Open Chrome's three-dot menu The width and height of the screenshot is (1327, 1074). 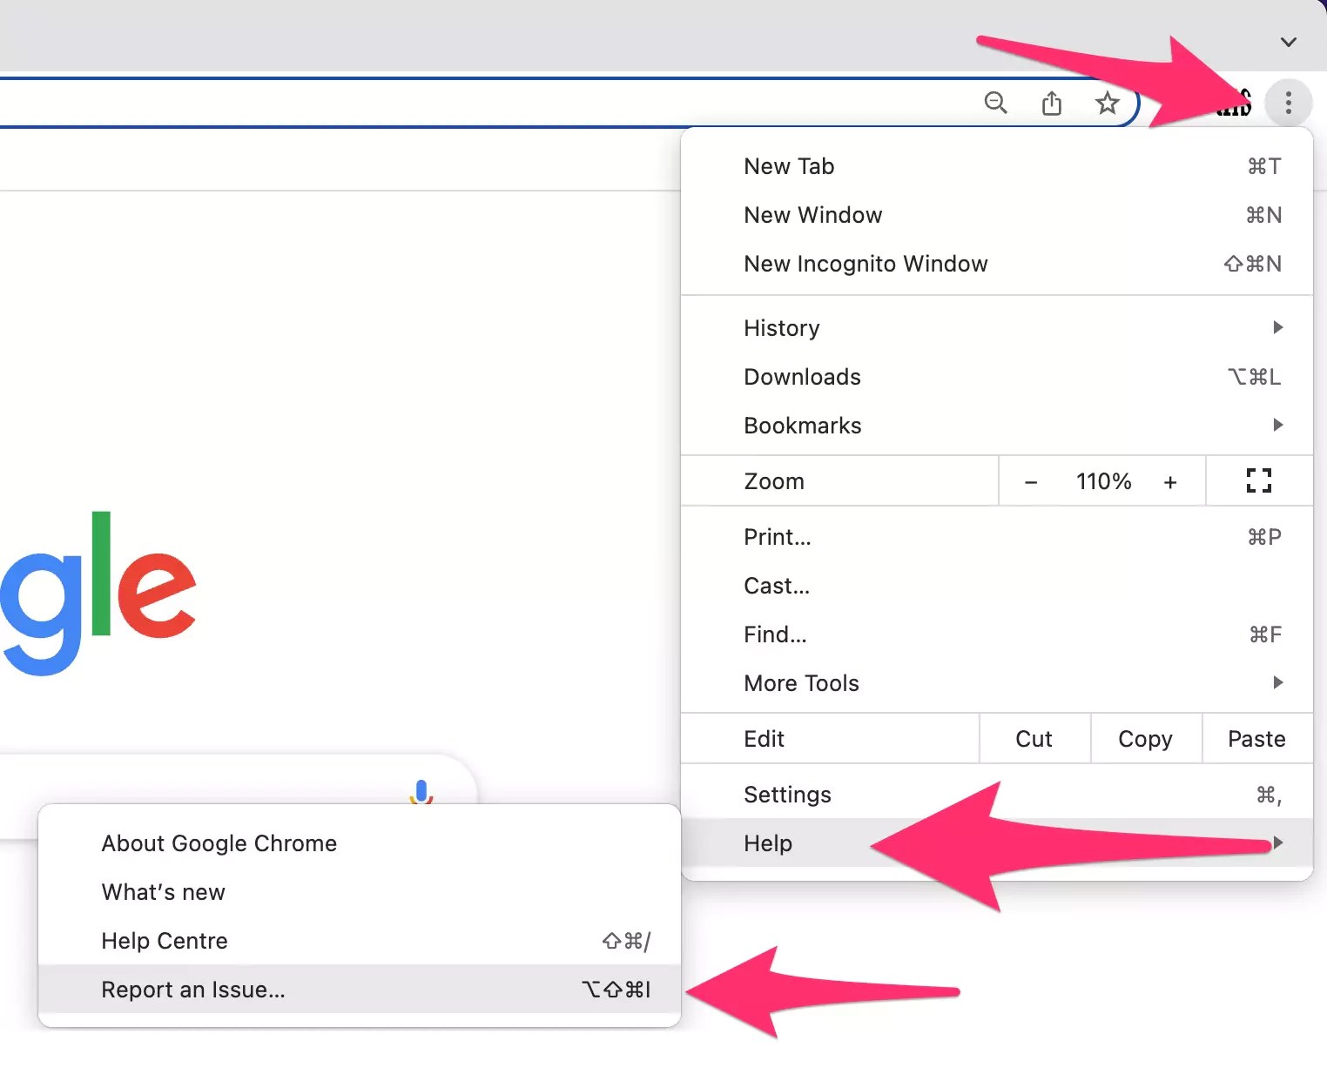(x=1289, y=103)
